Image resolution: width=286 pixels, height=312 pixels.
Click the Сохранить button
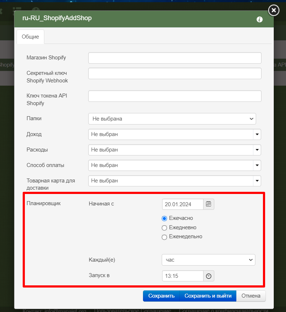(x=161, y=296)
